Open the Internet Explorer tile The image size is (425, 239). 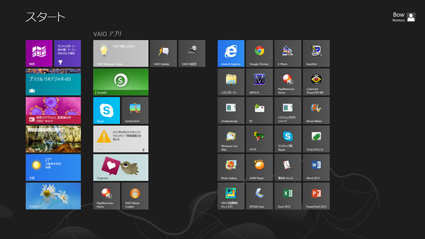231,54
